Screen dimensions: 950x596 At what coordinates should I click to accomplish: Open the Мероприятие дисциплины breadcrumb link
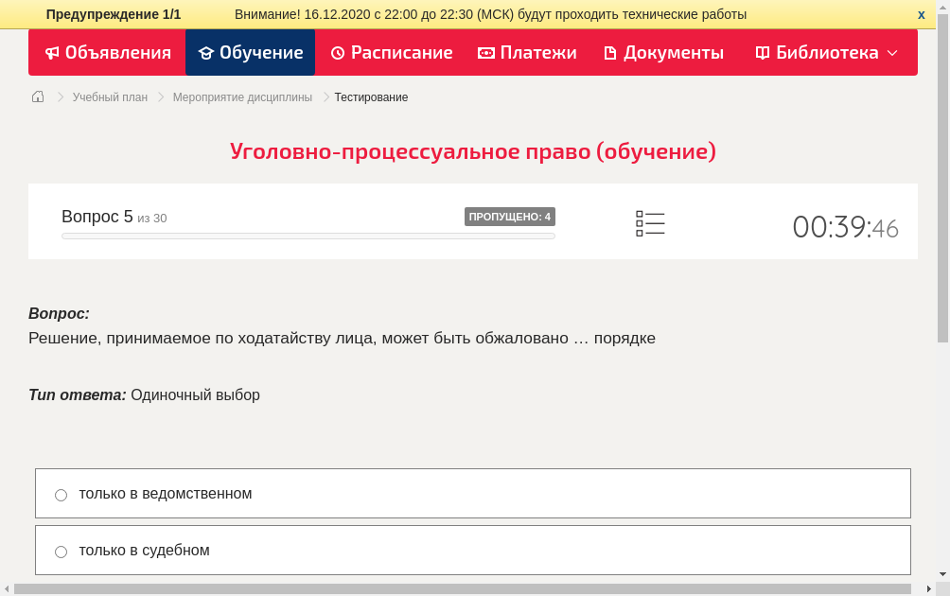coord(241,96)
